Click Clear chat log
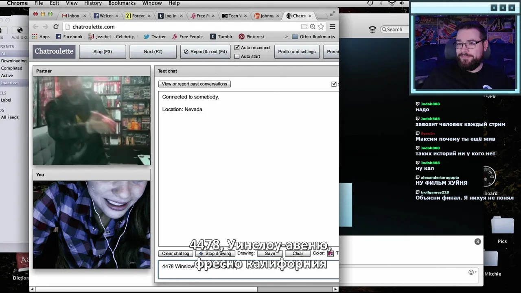 [175, 254]
